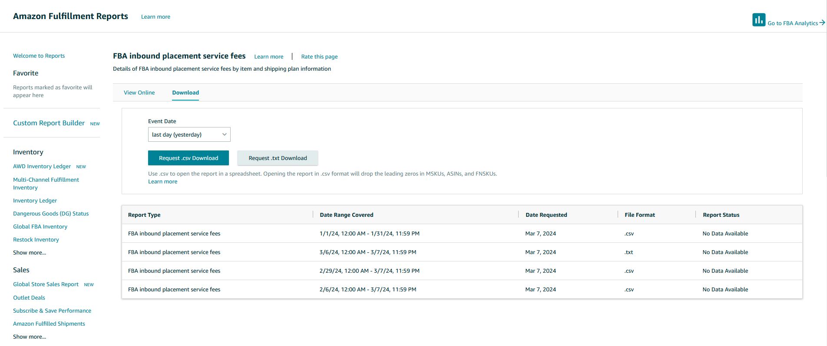Click the Sales section heading
The height and width of the screenshot is (346, 827).
pyautogui.click(x=21, y=270)
